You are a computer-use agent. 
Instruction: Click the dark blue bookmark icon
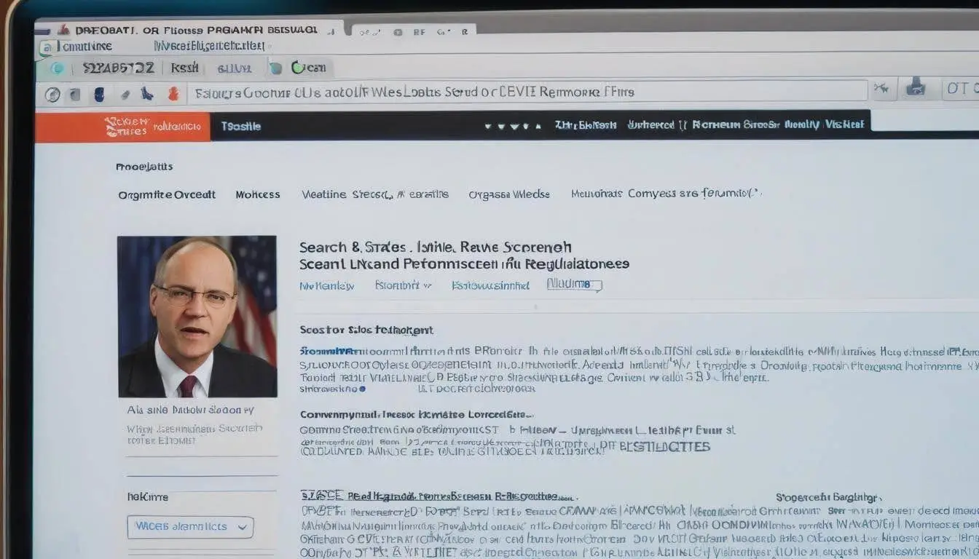99,94
